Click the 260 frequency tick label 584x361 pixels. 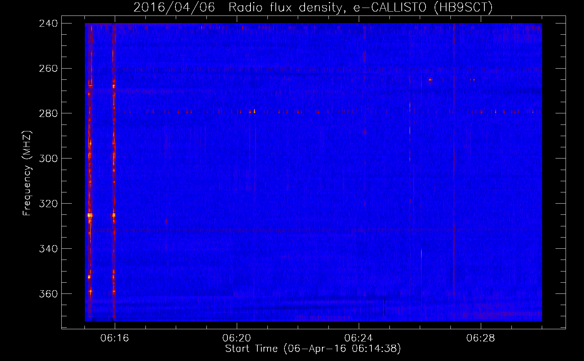pos(48,69)
